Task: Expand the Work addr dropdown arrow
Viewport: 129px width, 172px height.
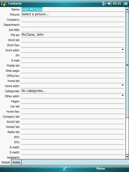Action: click(123, 49)
